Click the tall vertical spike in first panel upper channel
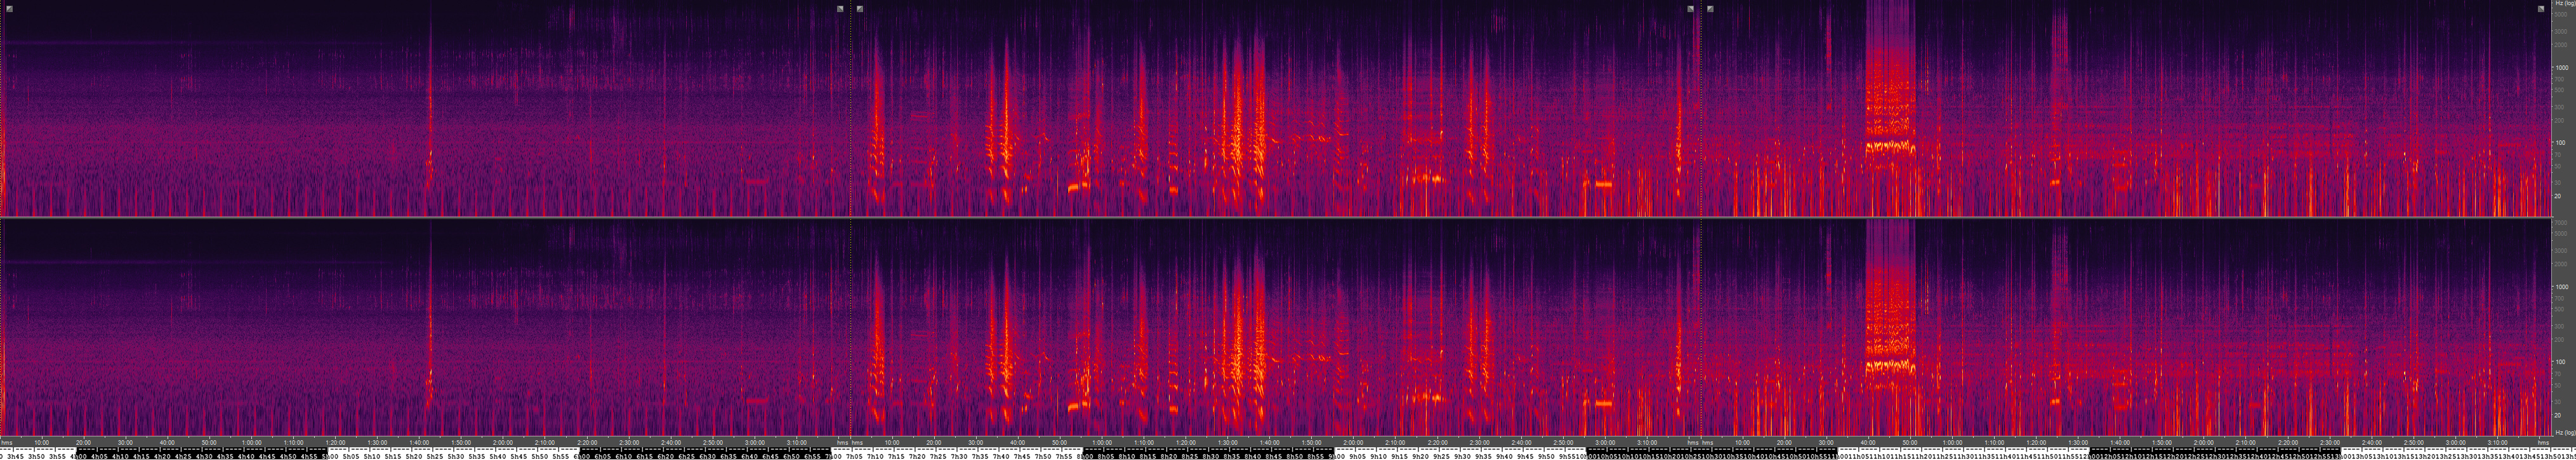 [x=430, y=100]
